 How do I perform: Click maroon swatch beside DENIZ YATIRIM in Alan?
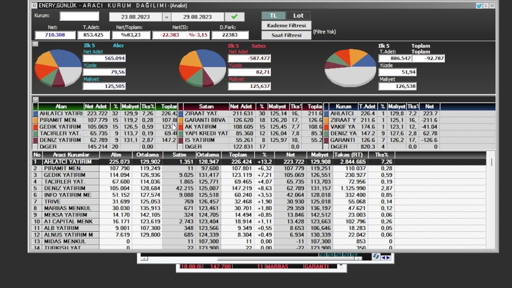tap(35, 140)
